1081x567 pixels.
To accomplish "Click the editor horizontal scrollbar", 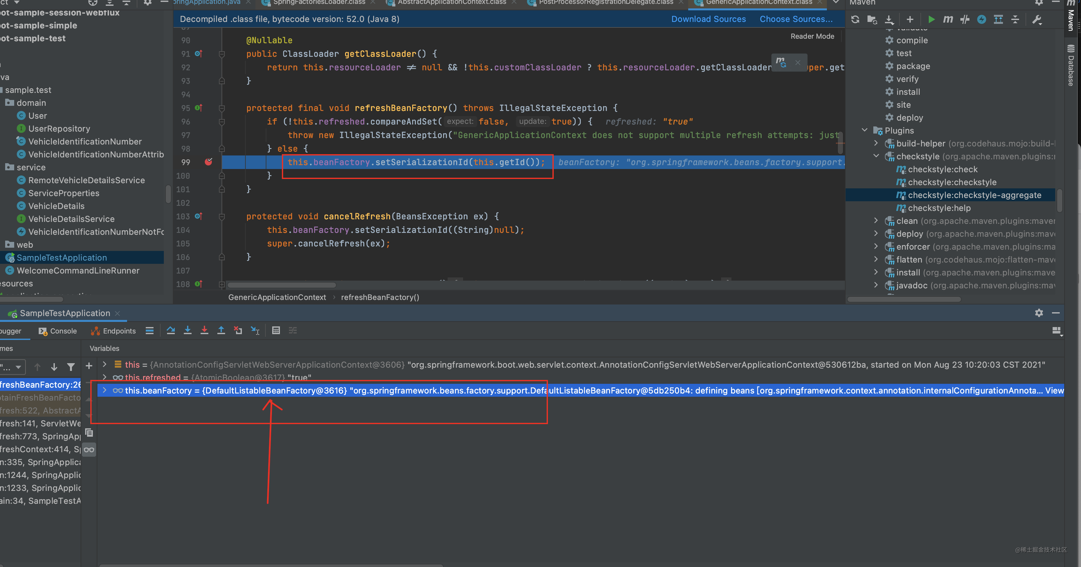I will pos(282,285).
